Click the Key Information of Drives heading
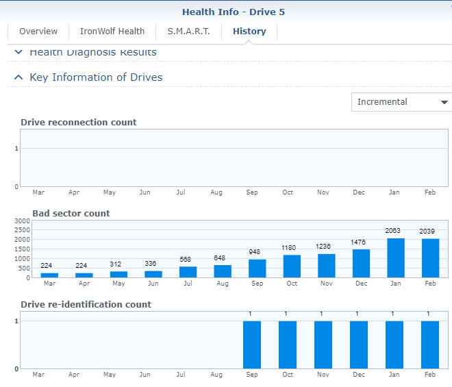Image resolution: width=452 pixels, height=387 pixels. [x=96, y=77]
